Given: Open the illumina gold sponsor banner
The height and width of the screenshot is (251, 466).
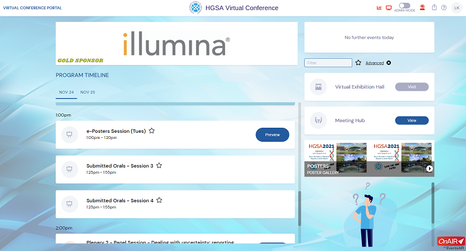Looking at the screenshot, I should tap(176, 43).
